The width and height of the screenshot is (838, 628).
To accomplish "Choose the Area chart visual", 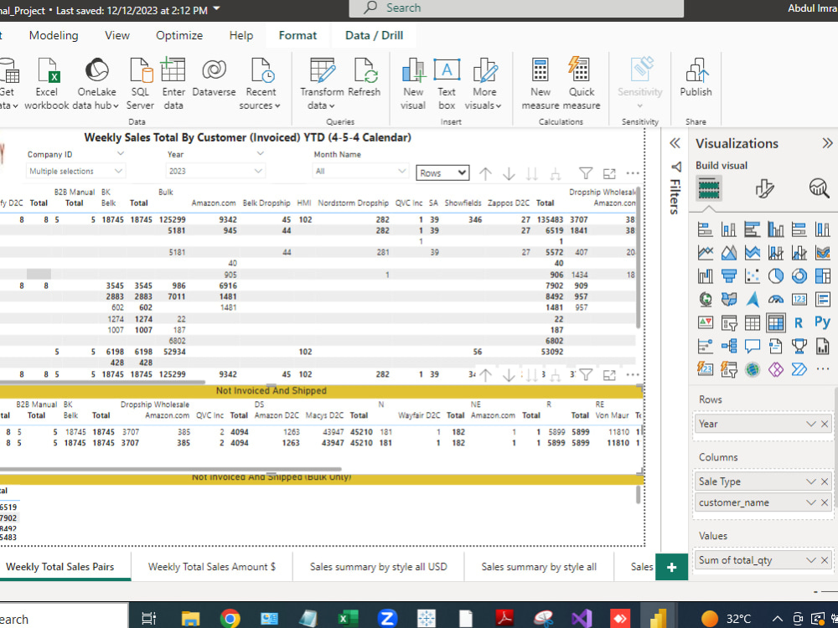I will (x=729, y=252).
